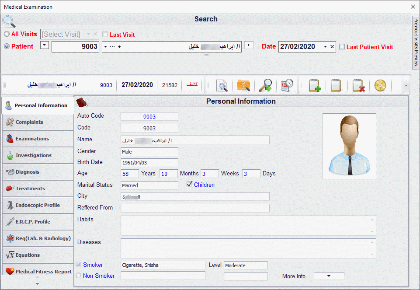Screen dimensions: 420x290
Task: Expand the More Info dropdown
Action: (x=329, y=276)
